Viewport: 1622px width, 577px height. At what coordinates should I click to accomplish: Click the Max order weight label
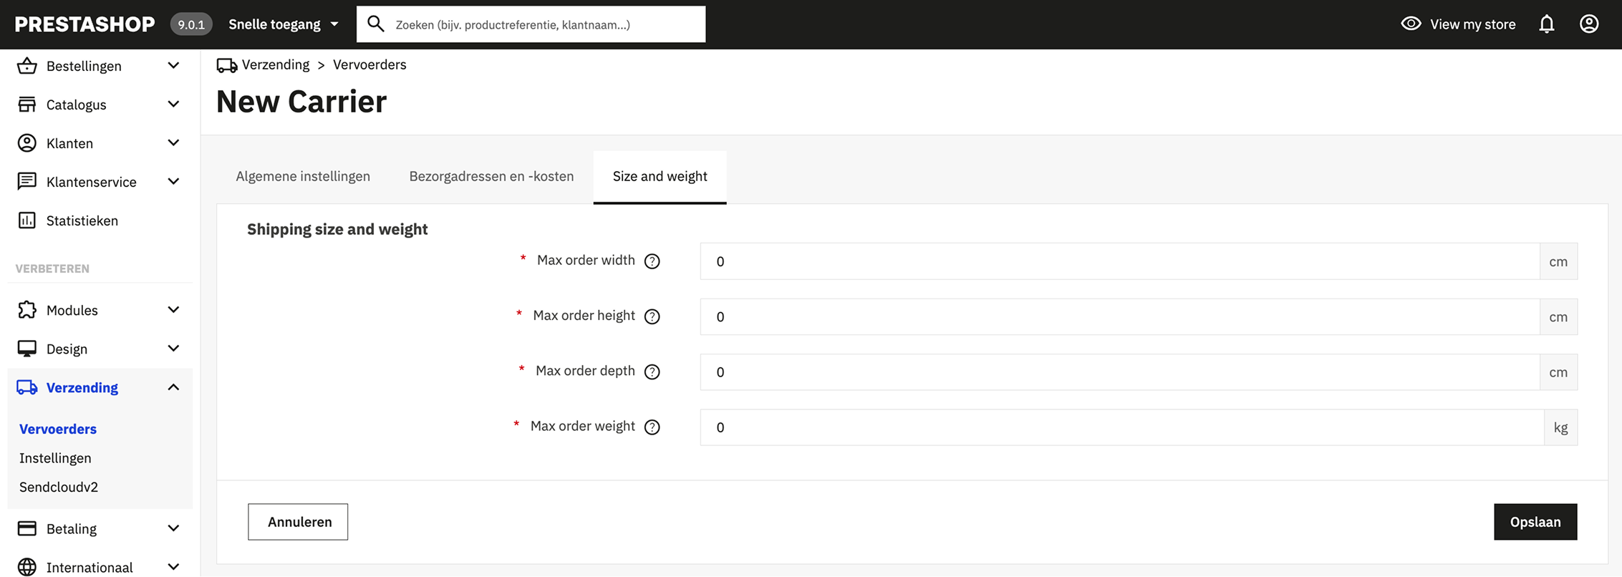click(583, 426)
